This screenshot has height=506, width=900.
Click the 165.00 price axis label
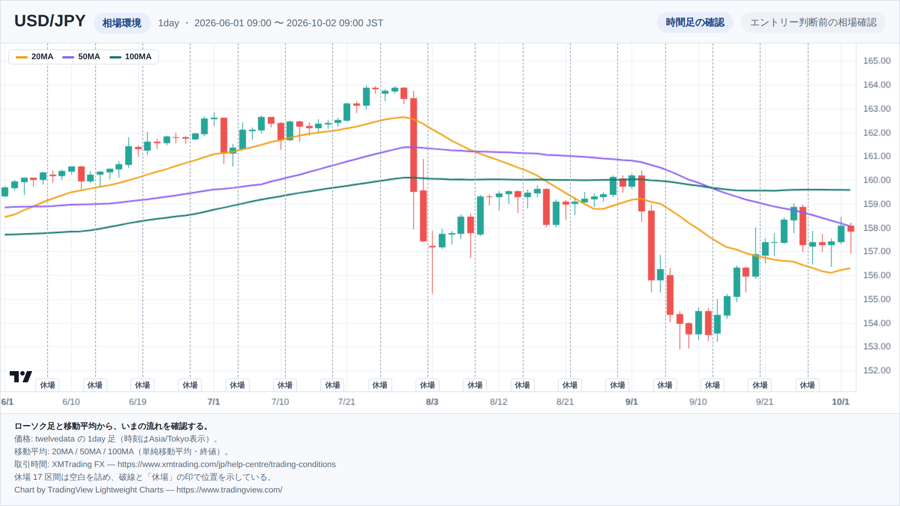point(877,61)
